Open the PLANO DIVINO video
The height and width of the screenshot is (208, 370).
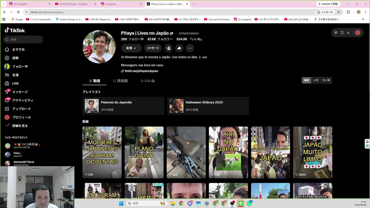144,153
